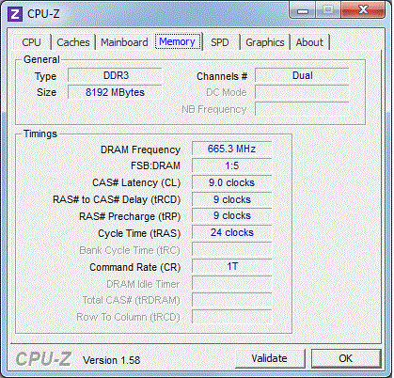
Task: Click the FSB:DRAM 1:5 ratio field
Action: coord(232,165)
